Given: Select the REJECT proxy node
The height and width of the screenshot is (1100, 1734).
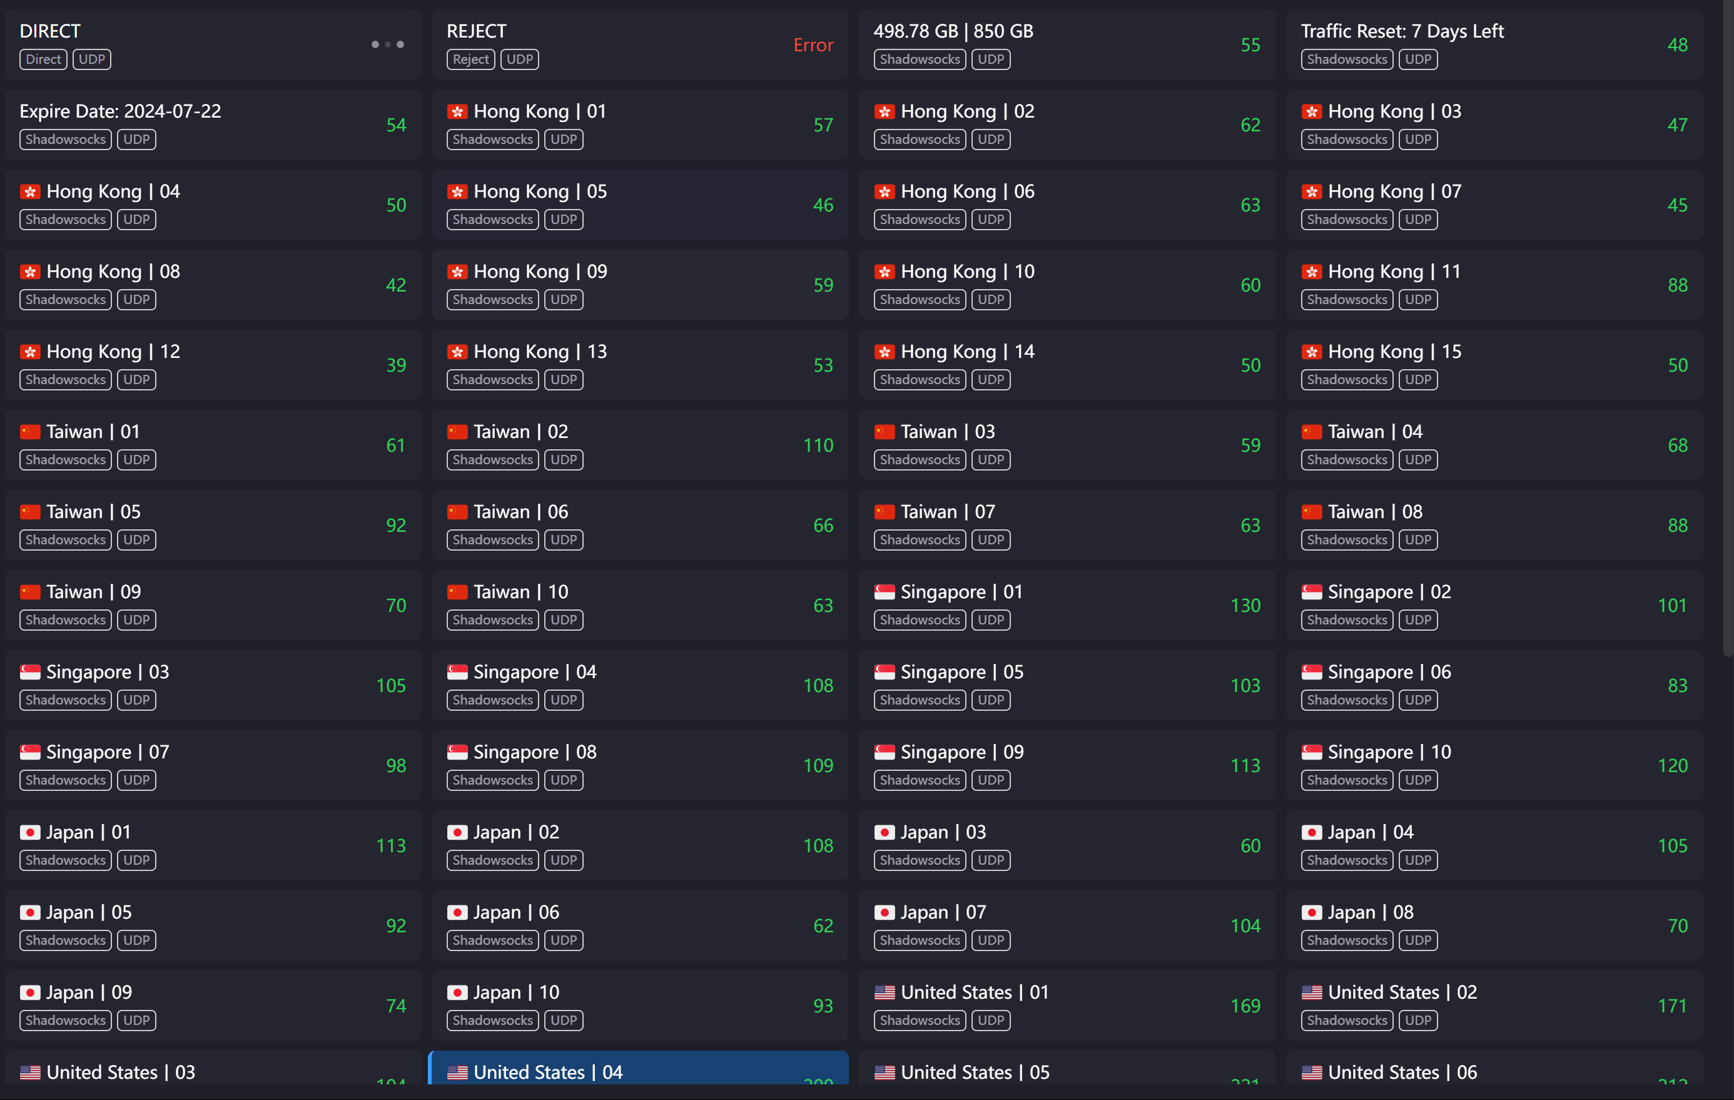Looking at the screenshot, I should [x=640, y=44].
